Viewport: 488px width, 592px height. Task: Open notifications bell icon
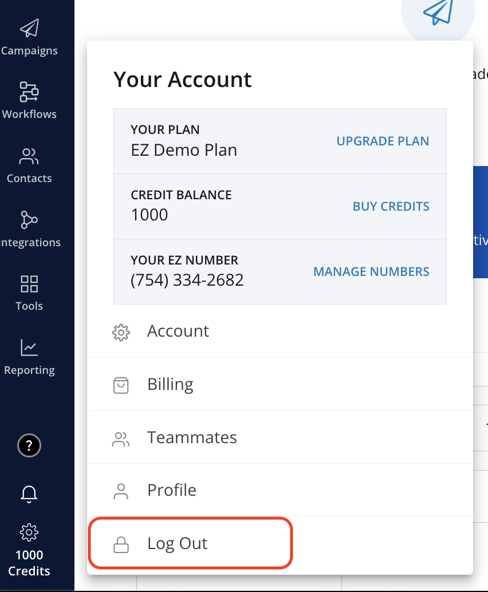pos(29,494)
